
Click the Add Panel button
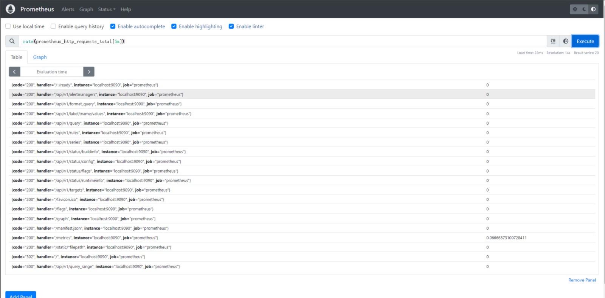tap(21, 295)
